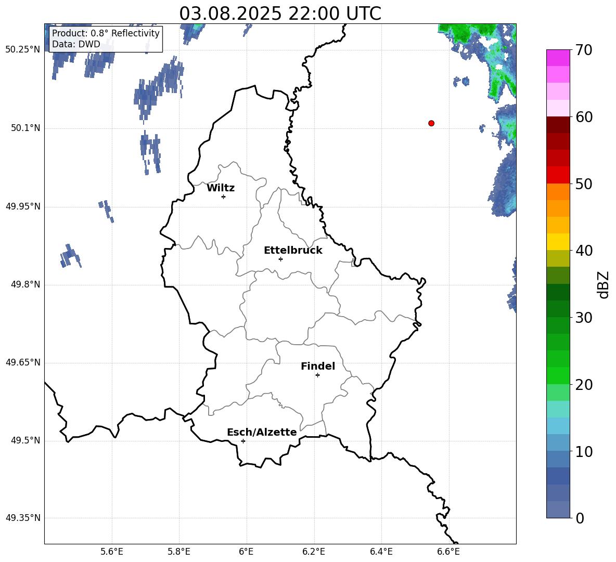
Task: Click the 0 tick on colorbar
Action: coord(580,518)
